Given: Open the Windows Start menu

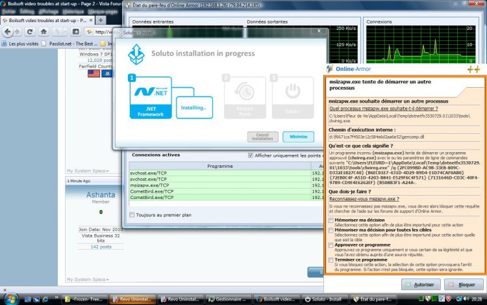Looking at the screenshot, I should 10,299.
